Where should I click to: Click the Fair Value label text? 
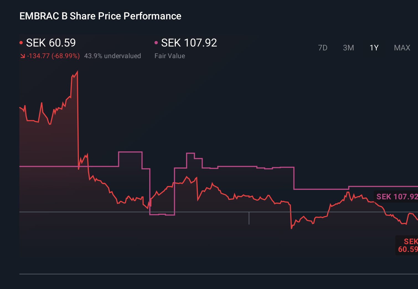[170, 56]
